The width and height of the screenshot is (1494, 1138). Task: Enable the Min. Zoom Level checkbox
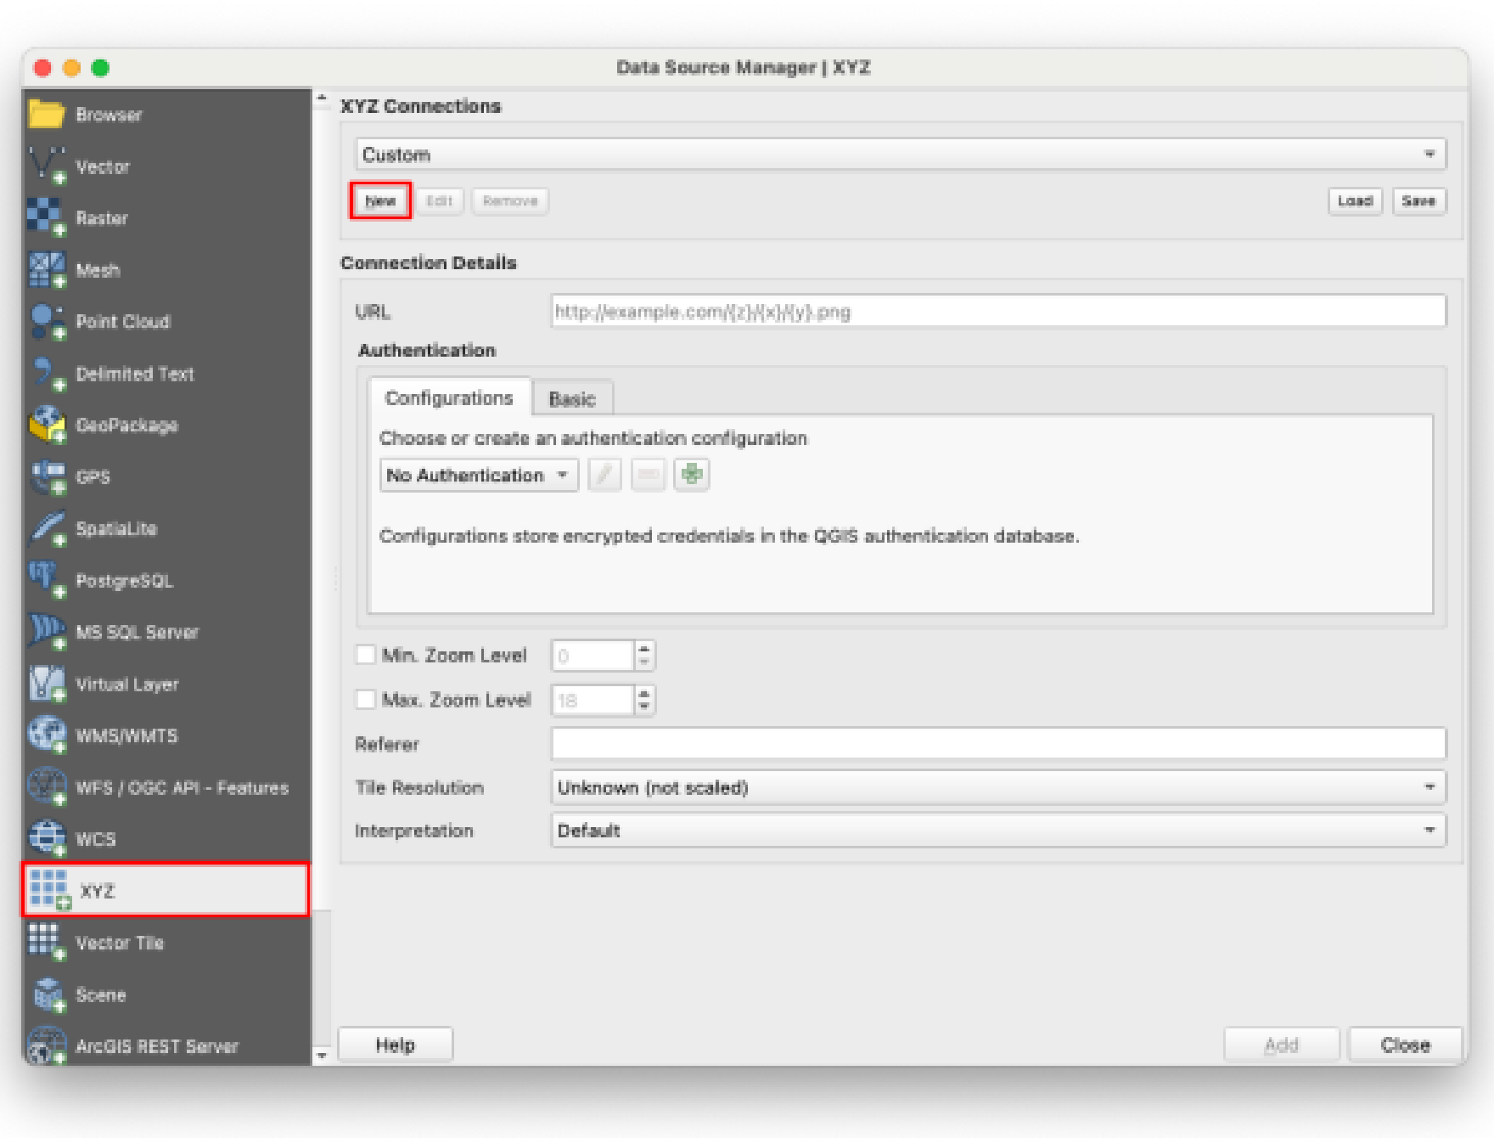coord(366,655)
